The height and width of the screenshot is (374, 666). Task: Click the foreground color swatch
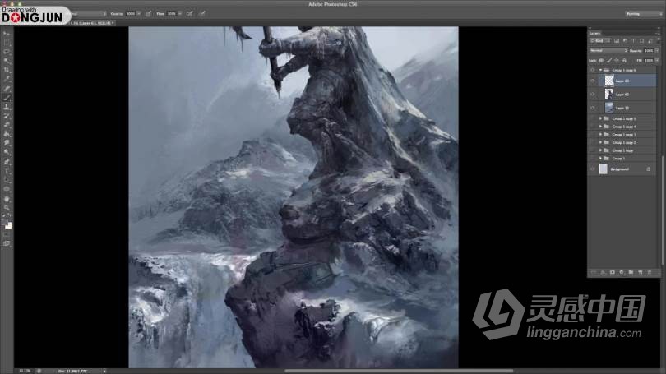tap(5, 222)
